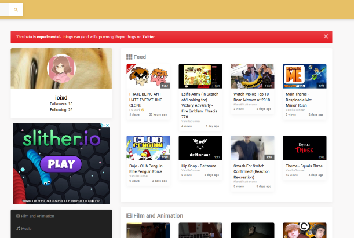Open the Leif's Army Fire Emblem video thumbnail
This screenshot has width=354, height=238.
click(x=200, y=76)
